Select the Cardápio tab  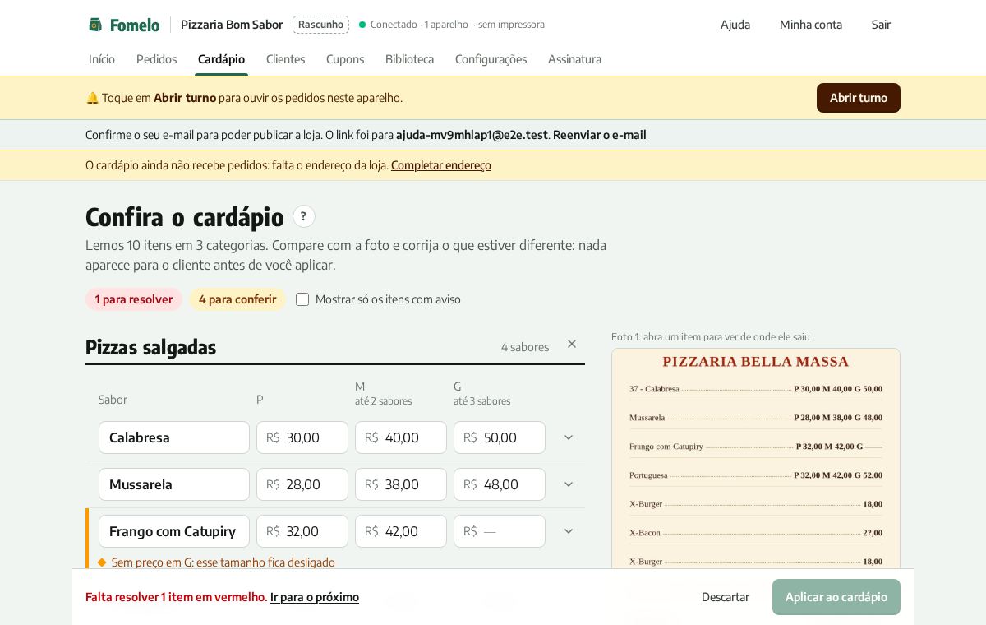222,59
